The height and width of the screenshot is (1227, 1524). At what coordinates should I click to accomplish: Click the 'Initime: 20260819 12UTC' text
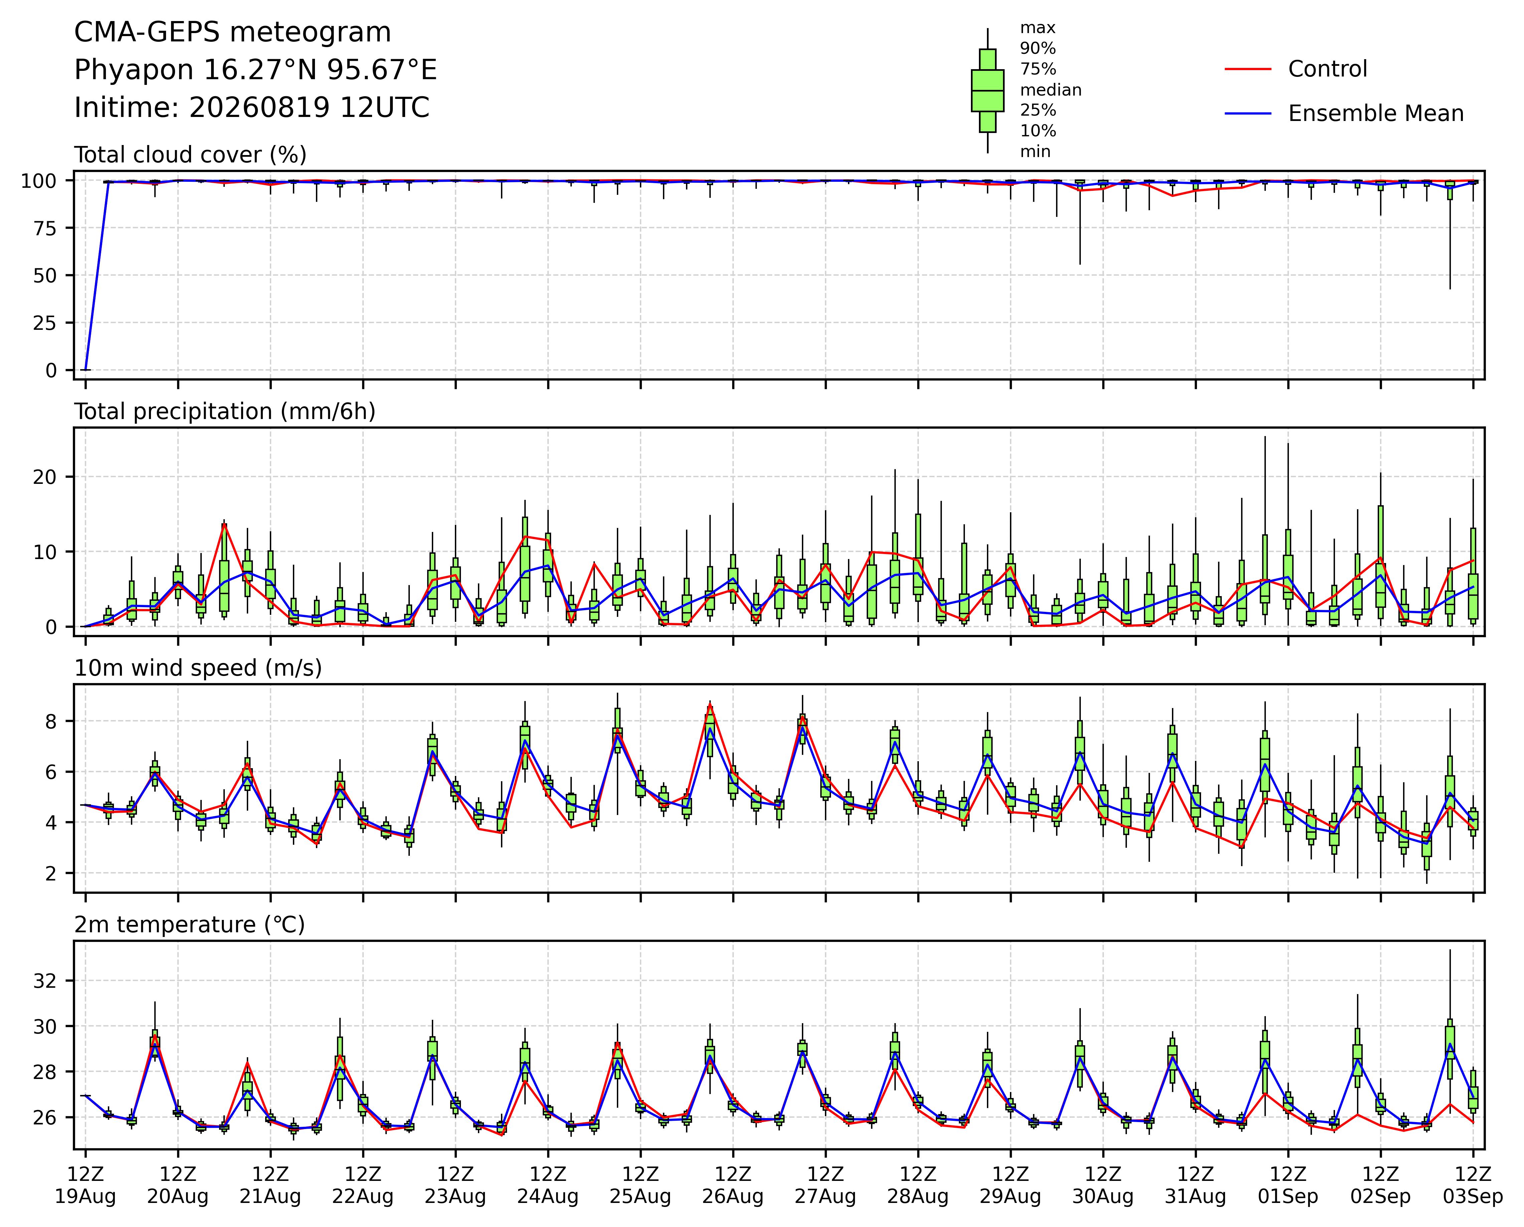251,108
